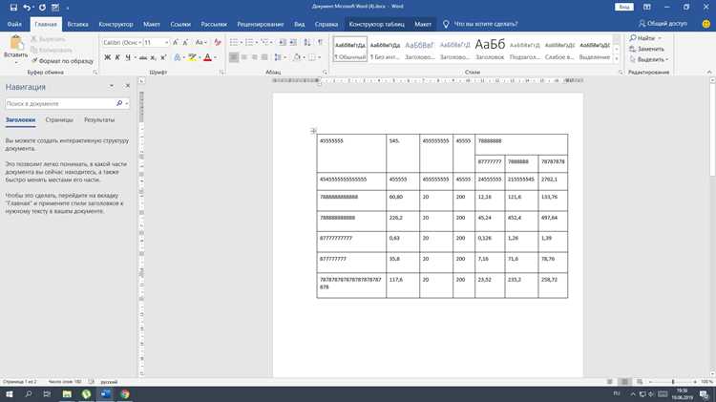The width and height of the screenshot is (716, 402).
Task: Click the text highlight color marker
Action: [192, 57]
